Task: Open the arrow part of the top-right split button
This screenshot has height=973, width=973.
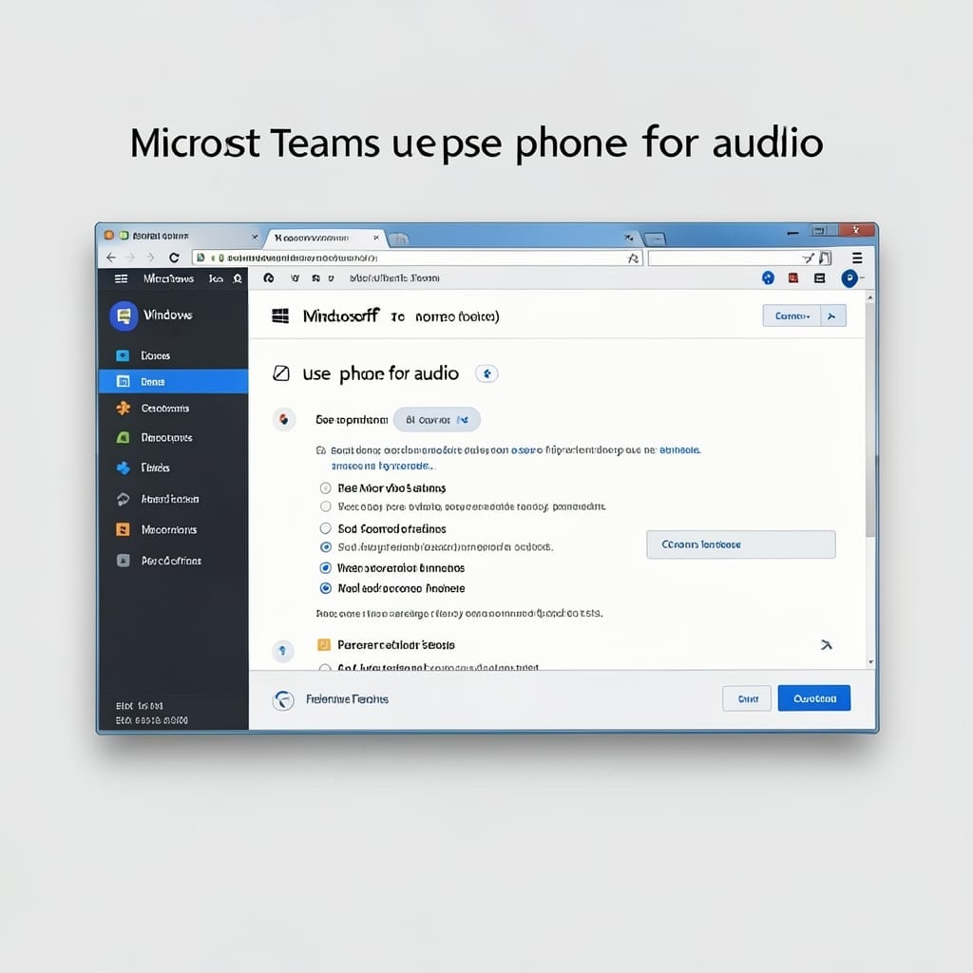Action: [x=832, y=315]
